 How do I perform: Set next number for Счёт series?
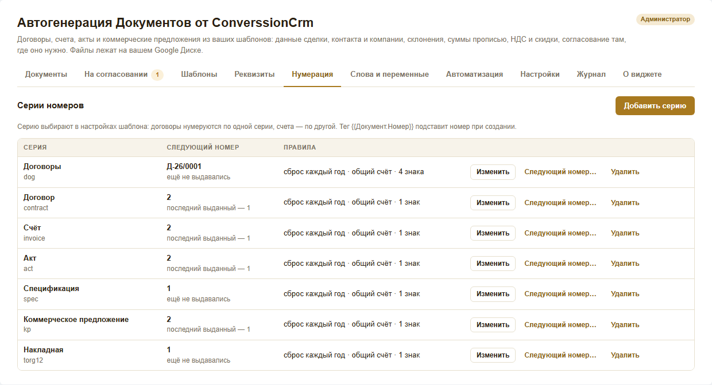coord(560,233)
